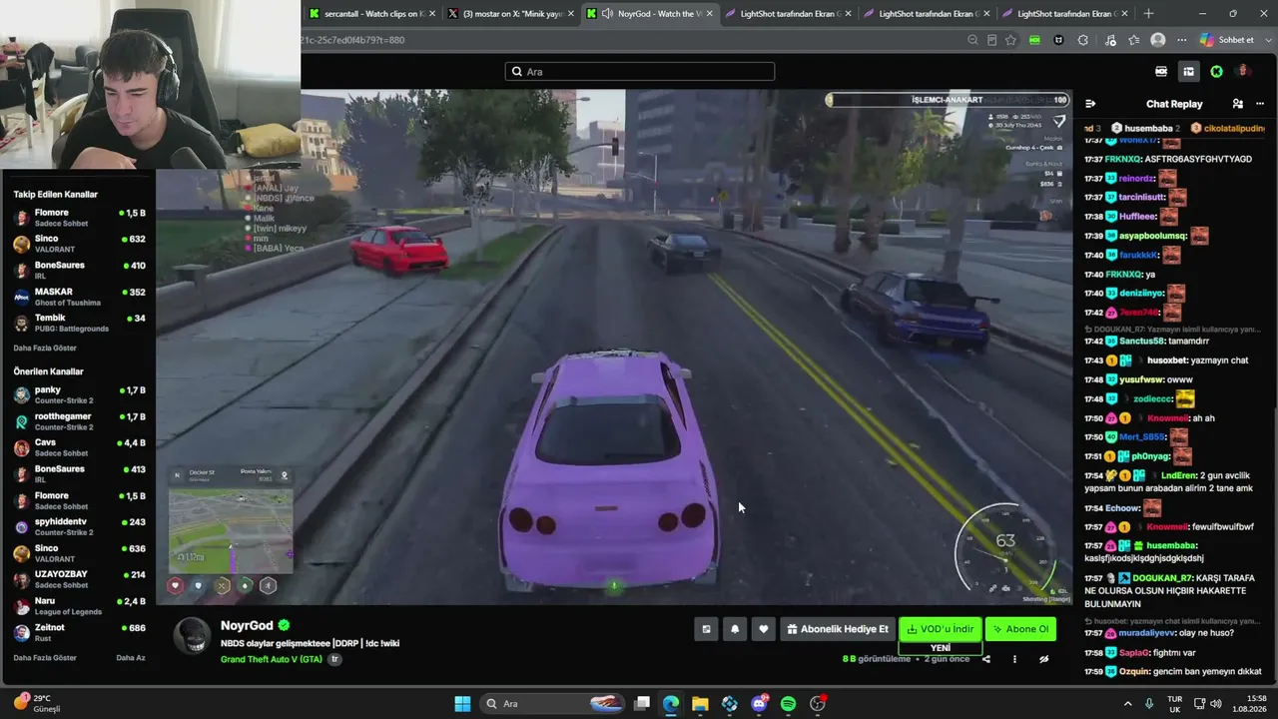Viewport: 1278px width, 719px height.
Task: Collapse recommended channels with Daha Az
Action: (x=131, y=658)
